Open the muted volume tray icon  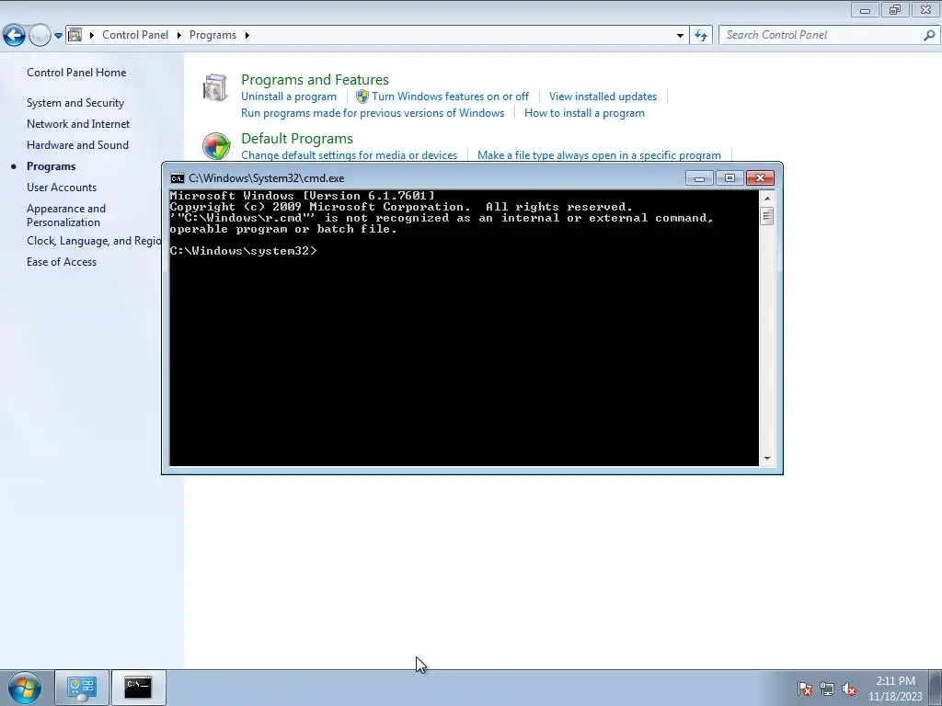849,689
